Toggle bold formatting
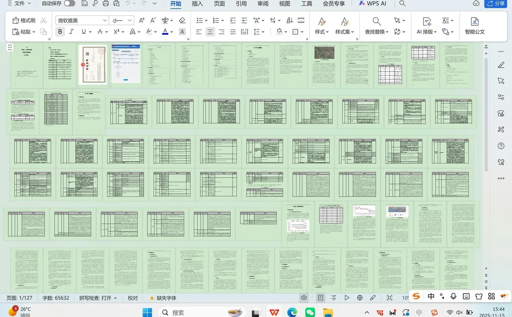This screenshot has height=317, width=512. pyautogui.click(x=60, y=32)
